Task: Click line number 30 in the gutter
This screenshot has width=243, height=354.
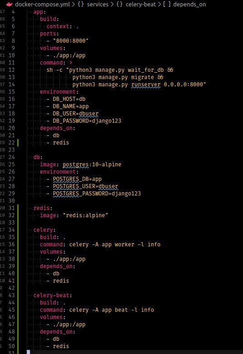Action: coord(11,200)
